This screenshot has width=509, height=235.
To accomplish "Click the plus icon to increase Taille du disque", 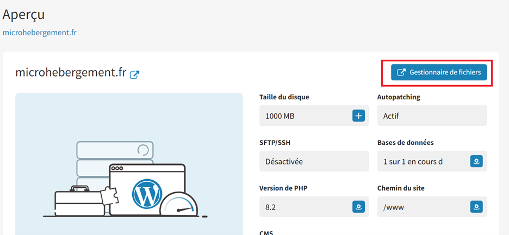I will [358, 116].
